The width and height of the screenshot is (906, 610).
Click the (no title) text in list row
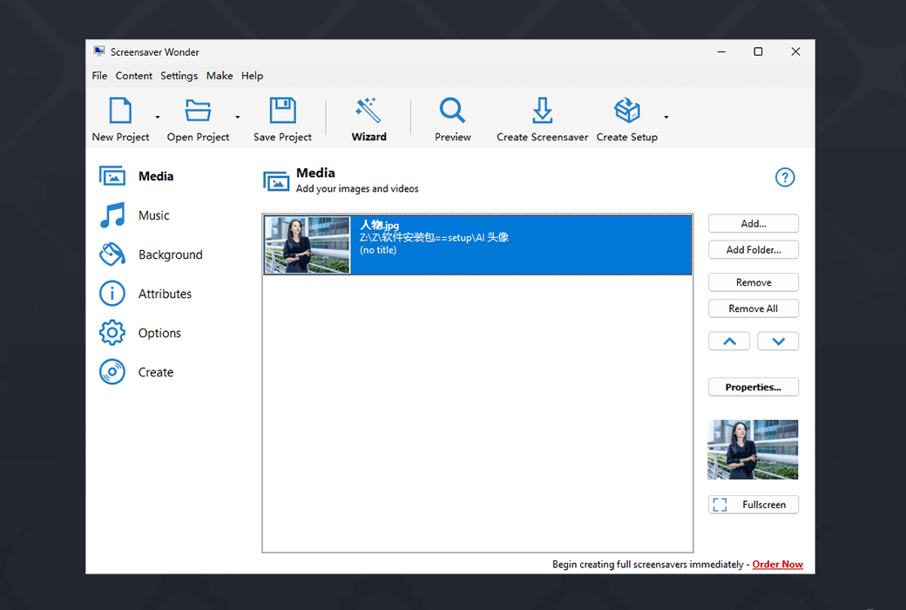[x=378, y=250]
